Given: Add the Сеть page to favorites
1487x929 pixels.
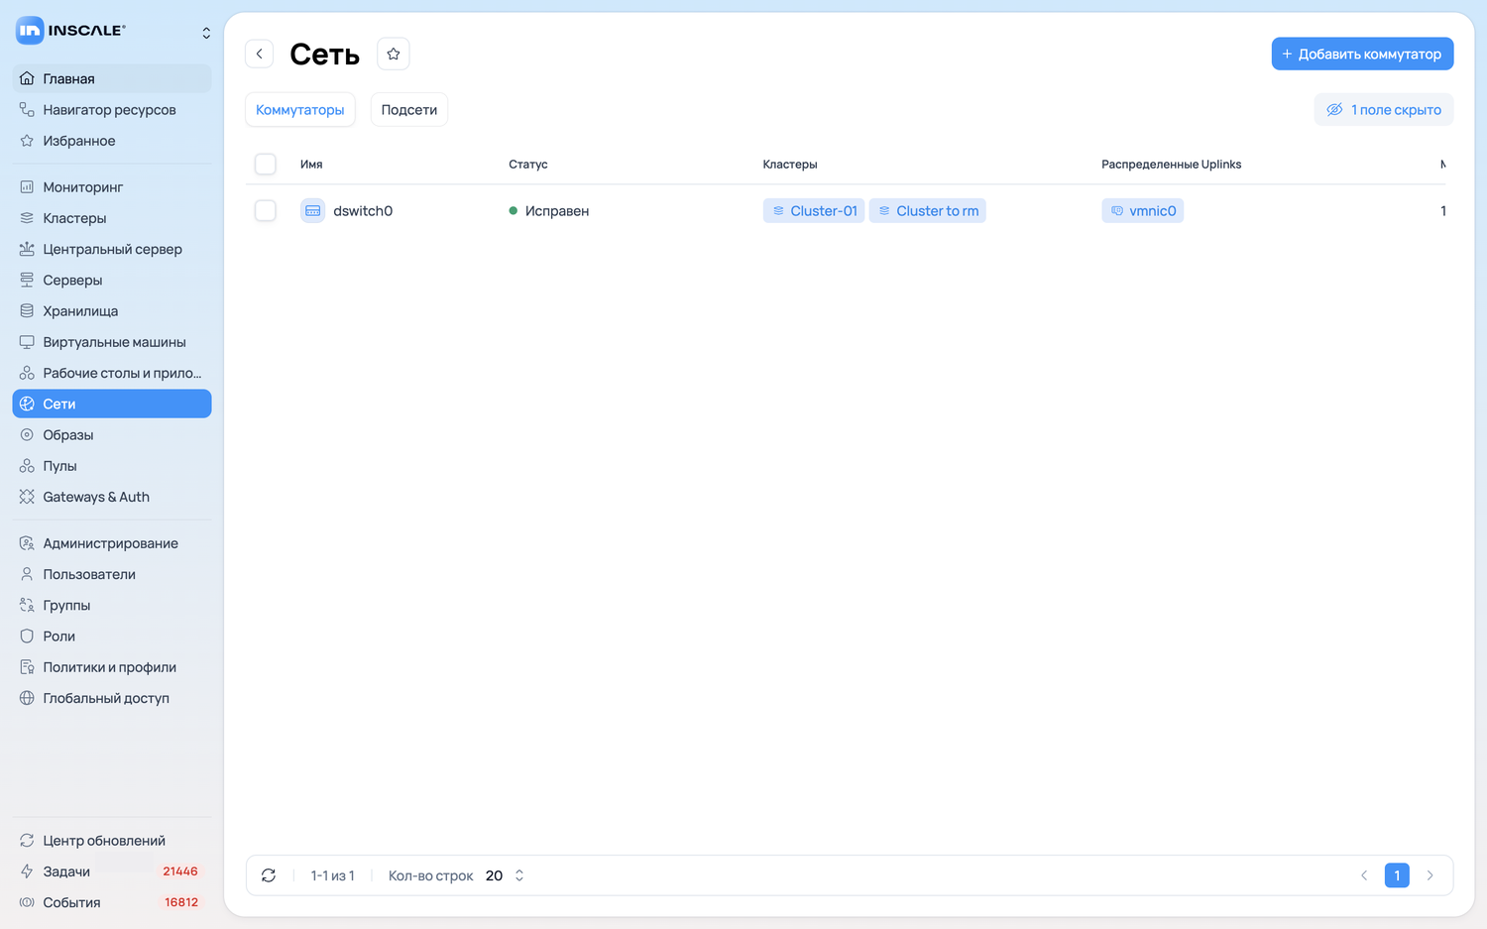Looking at the screenshot, I should point(394,54).
